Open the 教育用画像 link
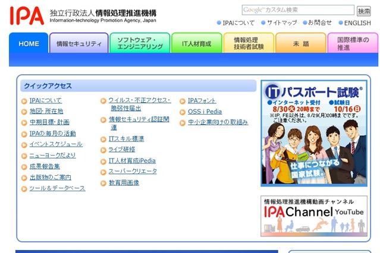 click(124, 182)
